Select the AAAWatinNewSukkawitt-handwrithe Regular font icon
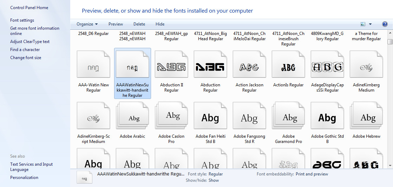The height and width of the screenshot is (187, 393). (x=133, y=64)
